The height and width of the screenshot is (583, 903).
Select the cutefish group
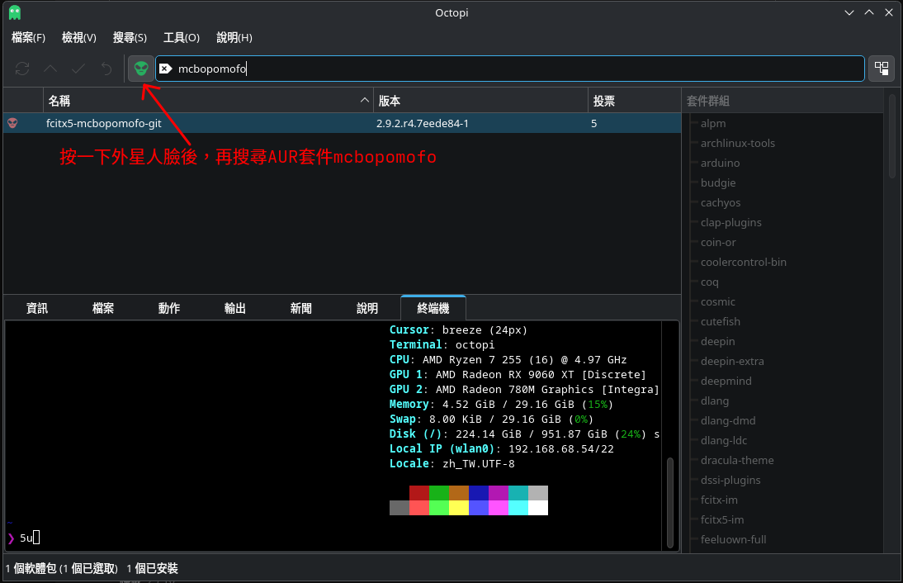coord(721,321)
